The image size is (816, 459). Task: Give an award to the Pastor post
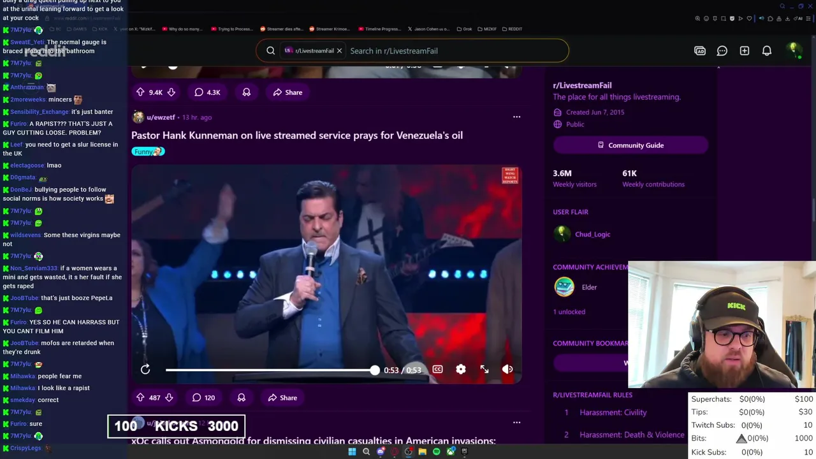tap(241, 398)
